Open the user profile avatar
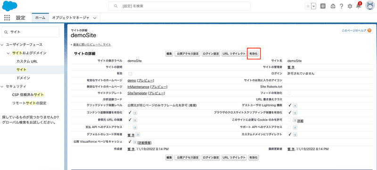 (370, 6)
